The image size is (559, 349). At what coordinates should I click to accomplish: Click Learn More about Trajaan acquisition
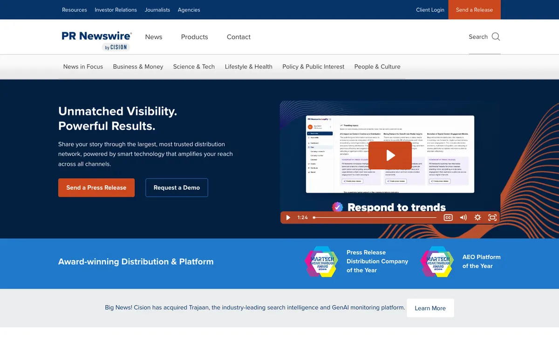pyautogui.click(x=430, y=308)
